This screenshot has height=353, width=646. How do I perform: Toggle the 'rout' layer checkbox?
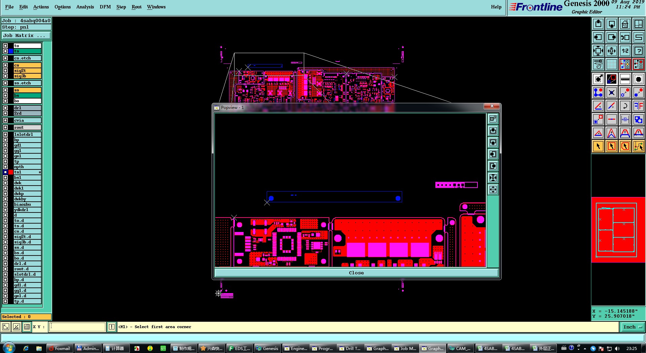[5, 127]
